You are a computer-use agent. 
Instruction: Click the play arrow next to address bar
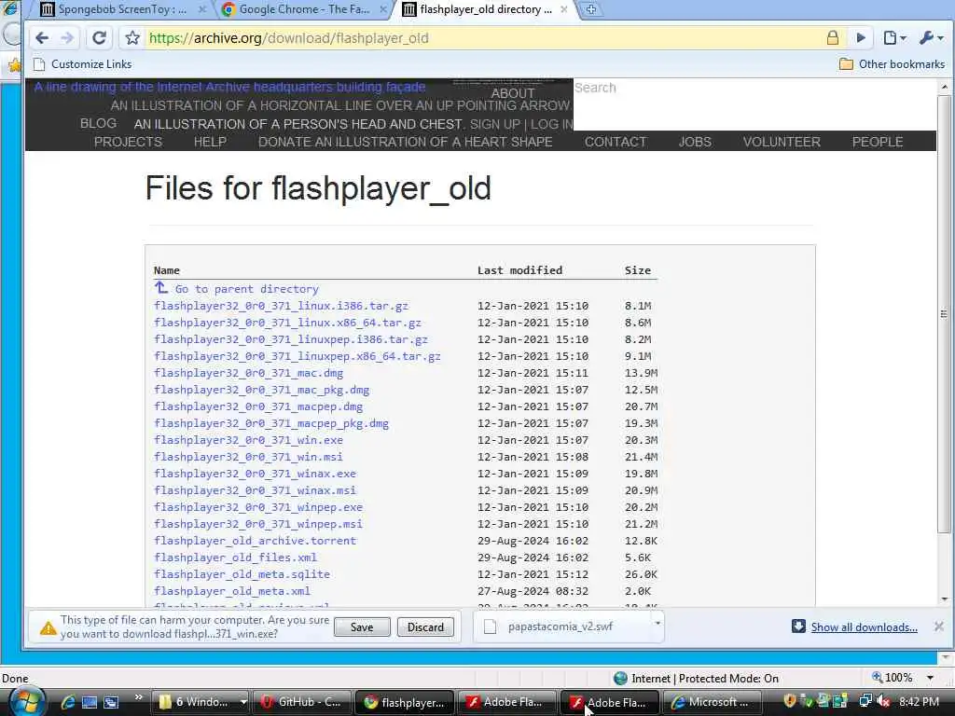coord(861,37)
